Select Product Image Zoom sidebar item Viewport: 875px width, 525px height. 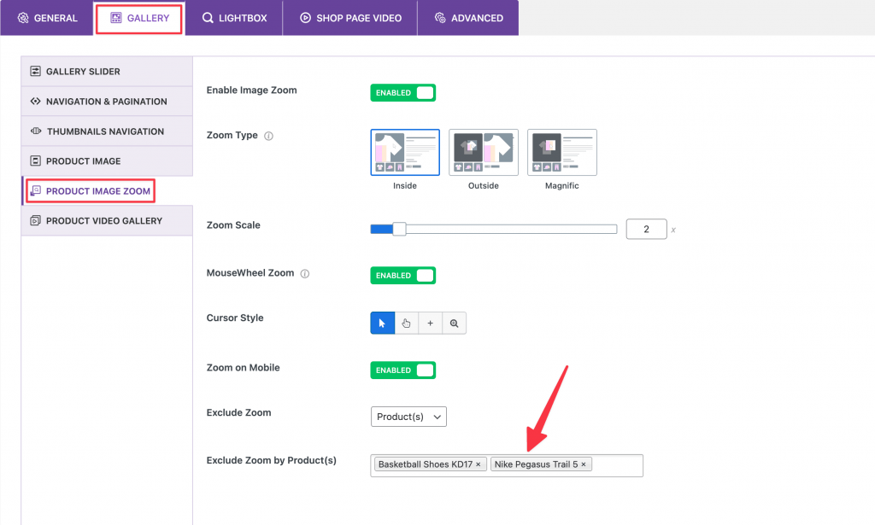[x=107, y=191]
